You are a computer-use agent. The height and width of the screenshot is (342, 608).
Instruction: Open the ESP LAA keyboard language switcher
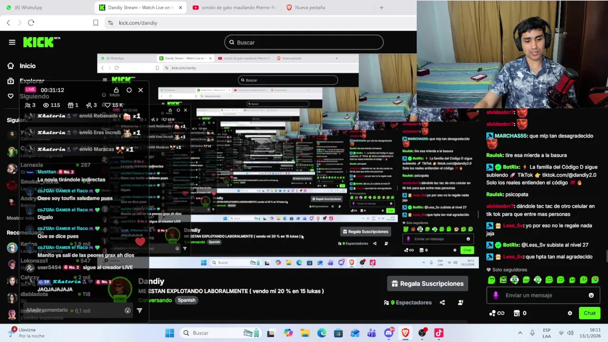point(547,333)
